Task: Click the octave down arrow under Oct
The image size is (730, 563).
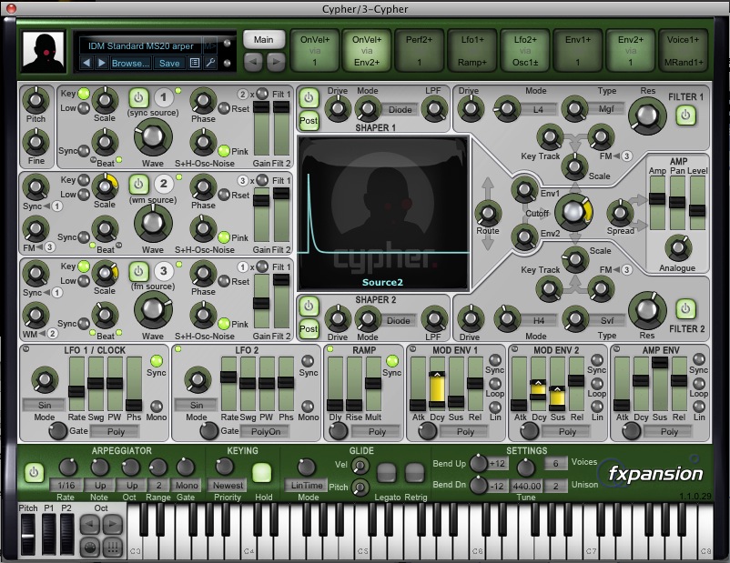Action: point(90,525)
